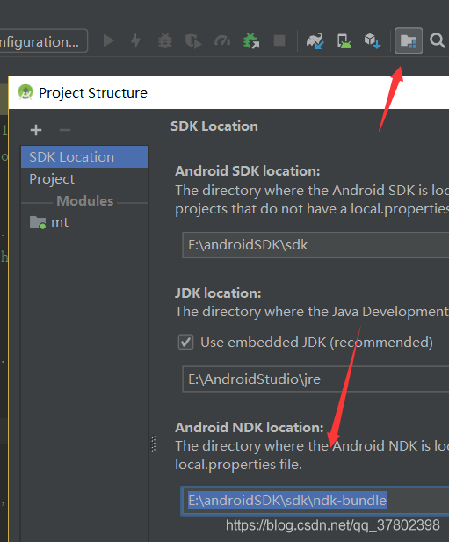449x542 pixels.
Task: Click the Search Everywhere magnifier icon
Action: [x=438, y=40]
